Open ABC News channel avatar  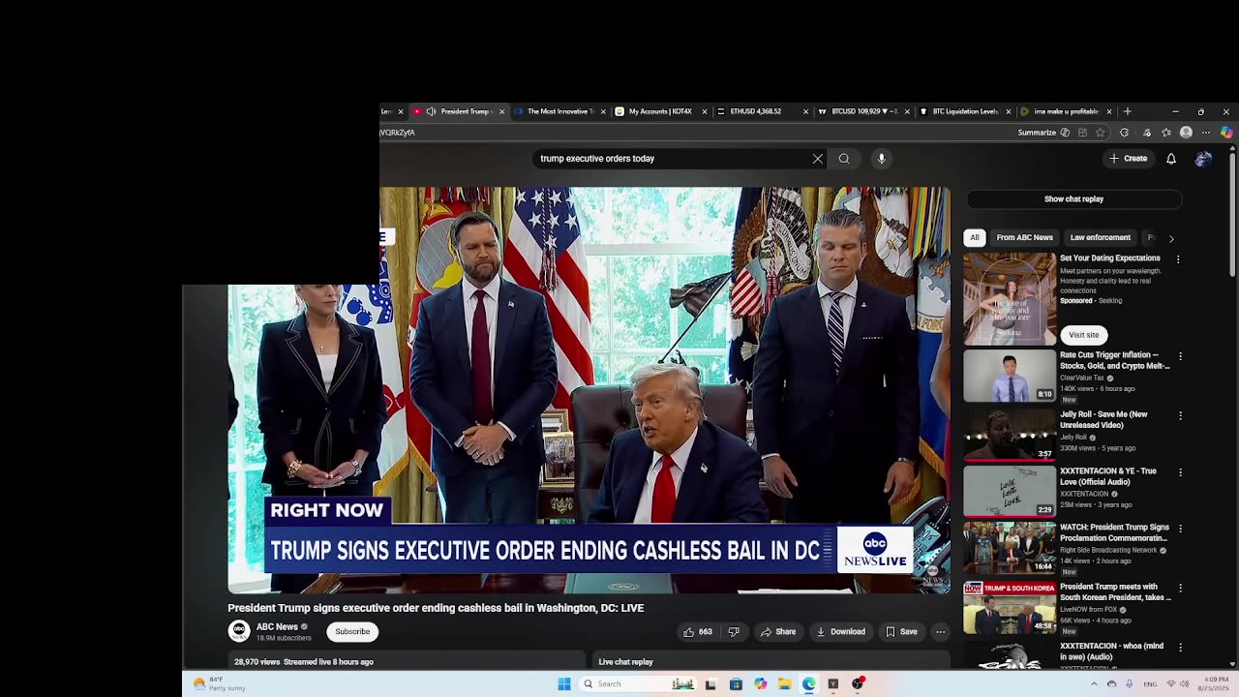point(239,631)
